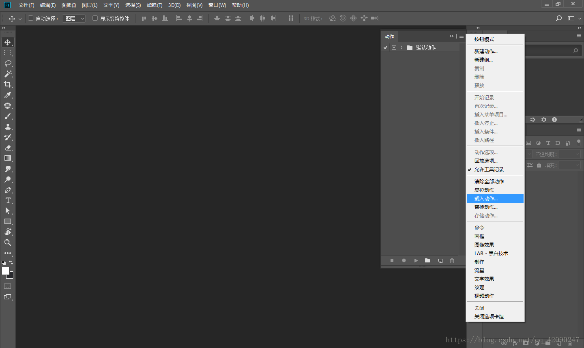Viewport: 584px width, 348px height.
Task: Click Stop playing/recording in Actions panel
Action: pyautogui.click(x=392, y=261)
